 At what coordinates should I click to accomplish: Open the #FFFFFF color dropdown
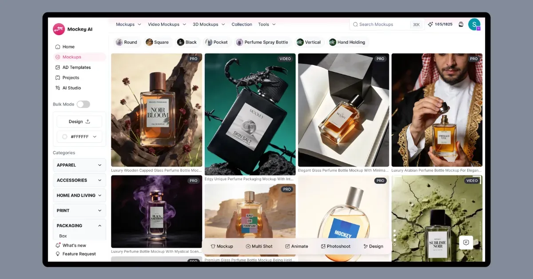pos(80,137)
